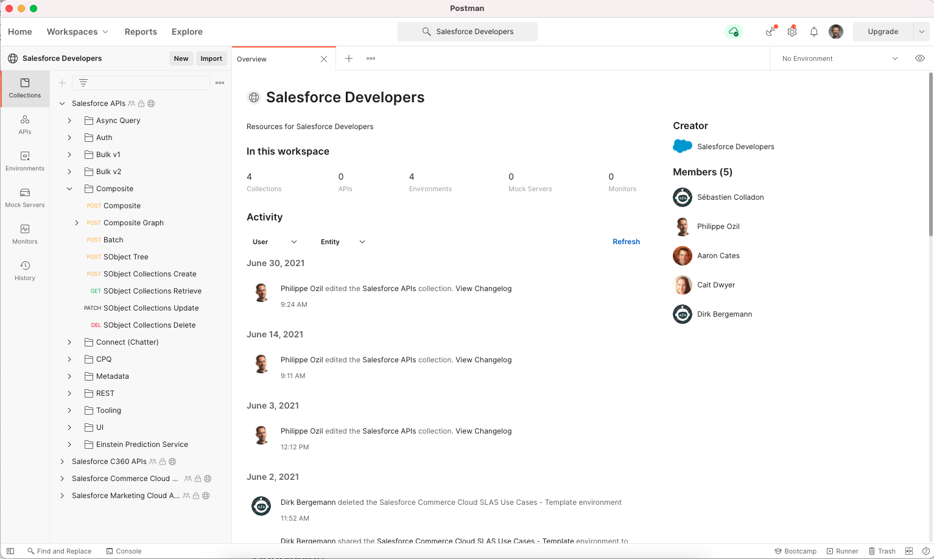Screen dimensions: 934x559
Task: Expand the Salesforce Commerce Cloud collection
Action: pos(62,479)
